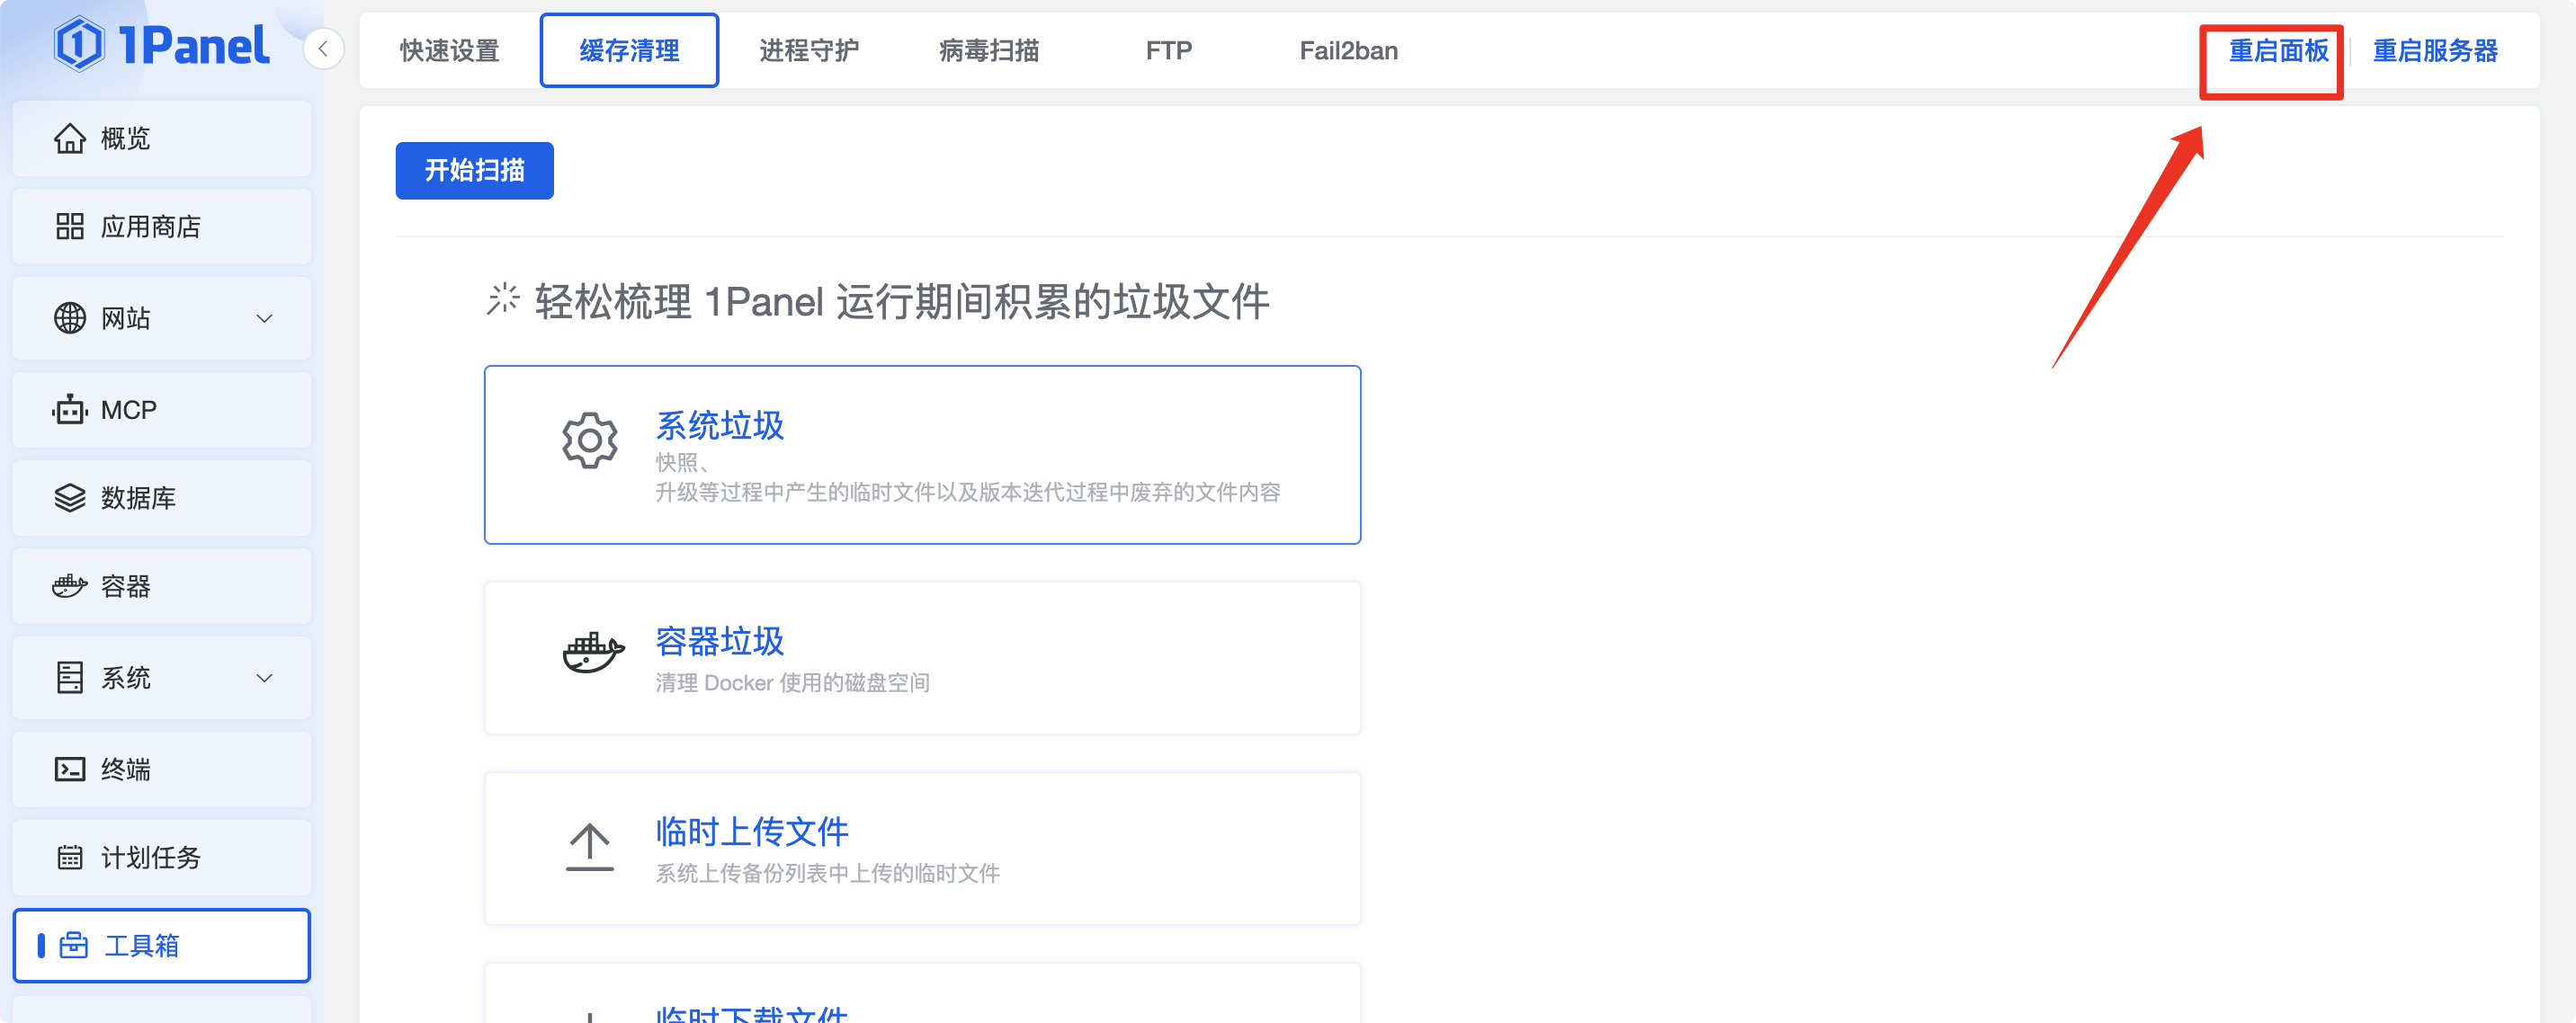Click the 开始扫描 button
Screen dimensions: 2576x1023
click(x=474, y=171)
